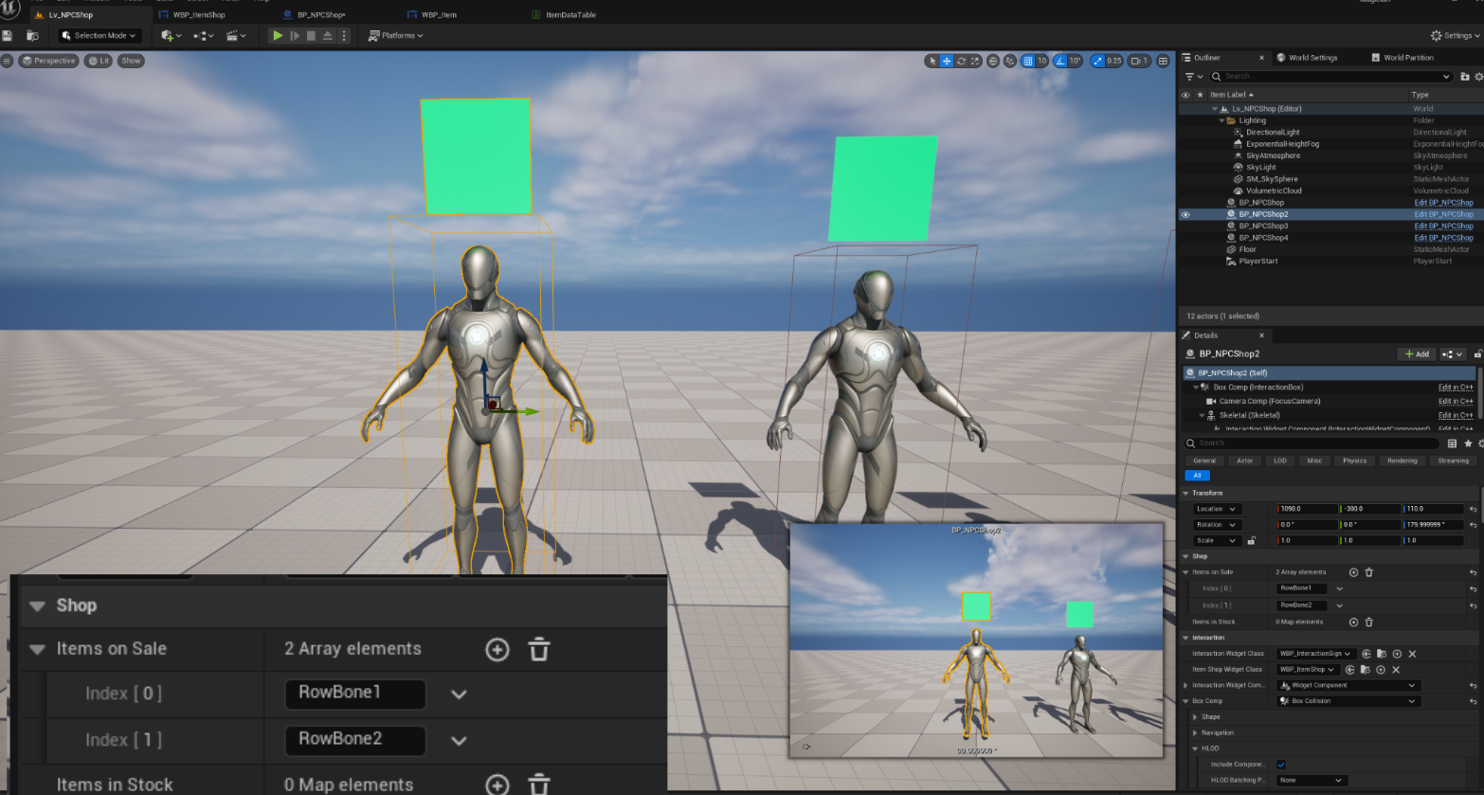Image resolution: width=1484 pixels, height=795 pixels.
Task: Click the Add component button in Details
Action: [x=1417, y=354]
